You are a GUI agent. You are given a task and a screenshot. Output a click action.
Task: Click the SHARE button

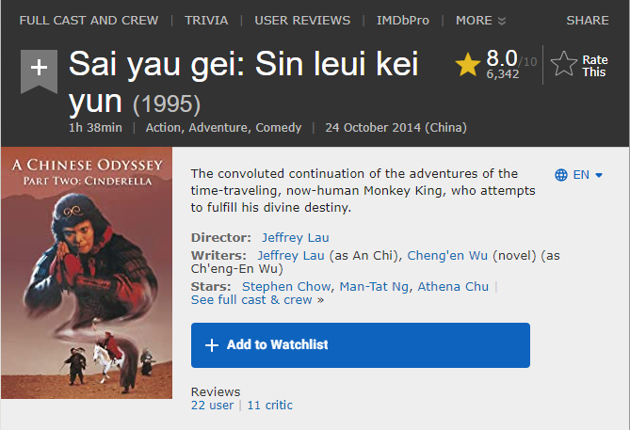[587, 20]
